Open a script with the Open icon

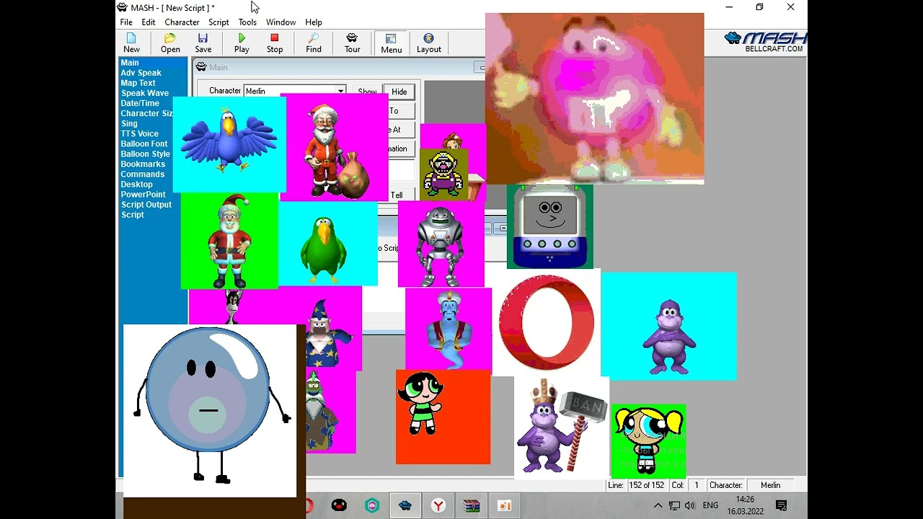pos(170,43)
